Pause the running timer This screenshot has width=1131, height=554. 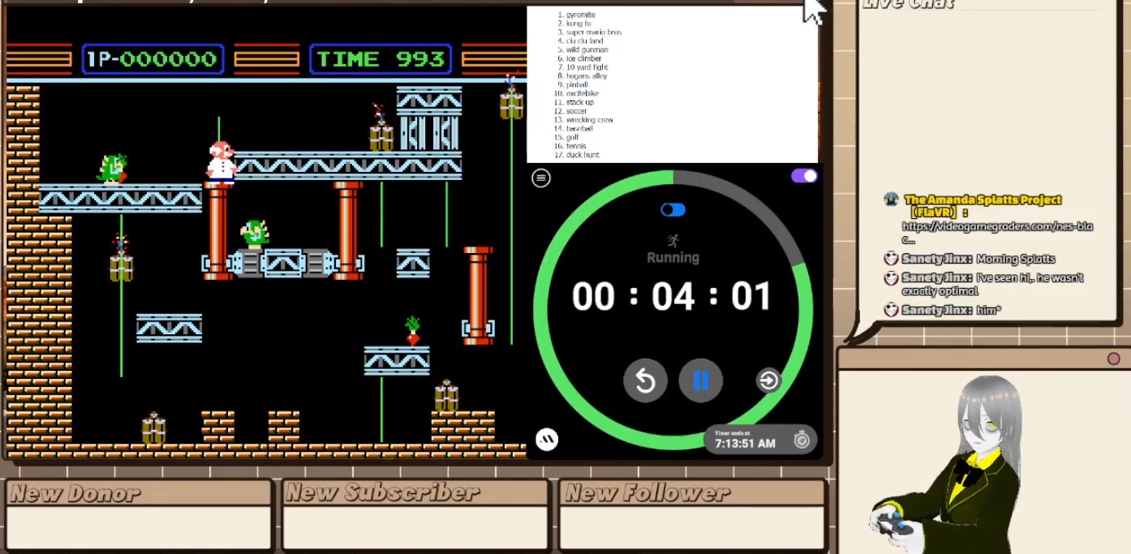pos(701,380)
